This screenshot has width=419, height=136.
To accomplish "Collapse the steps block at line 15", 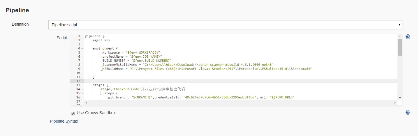I will point(82,93).
